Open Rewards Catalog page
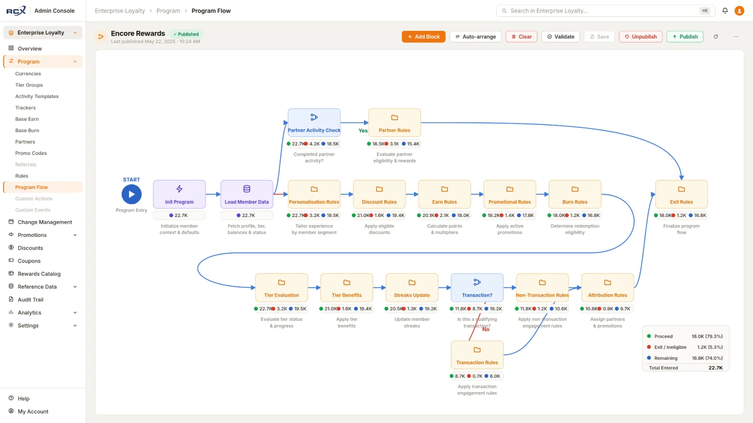 point(43,274)
